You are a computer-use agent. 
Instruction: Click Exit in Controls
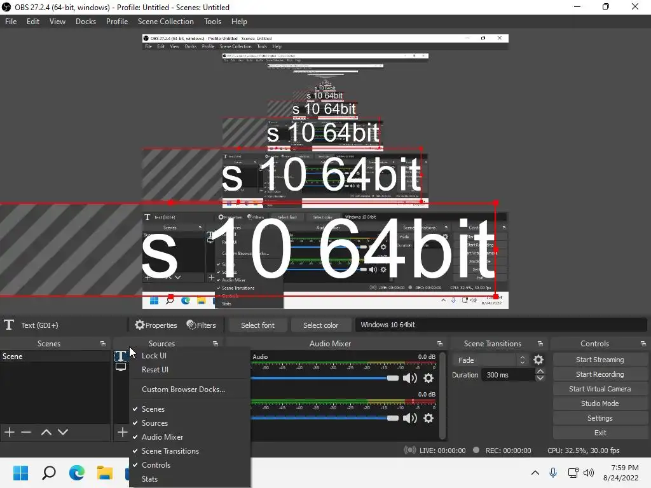600,432
